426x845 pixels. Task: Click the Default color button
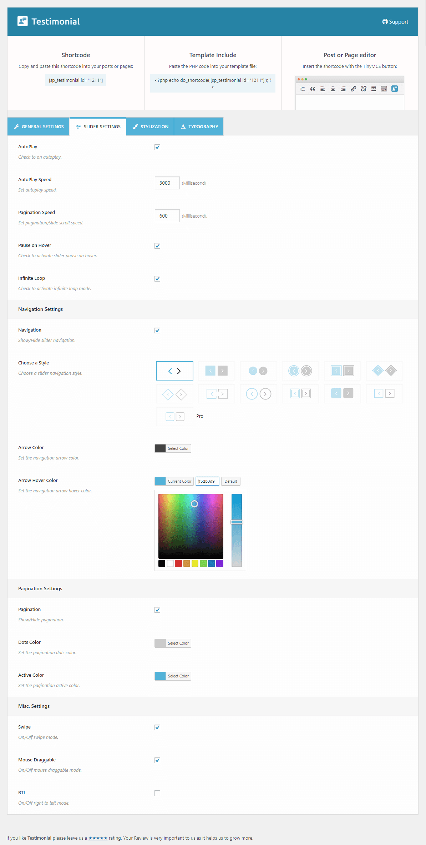tap(231, 481)
